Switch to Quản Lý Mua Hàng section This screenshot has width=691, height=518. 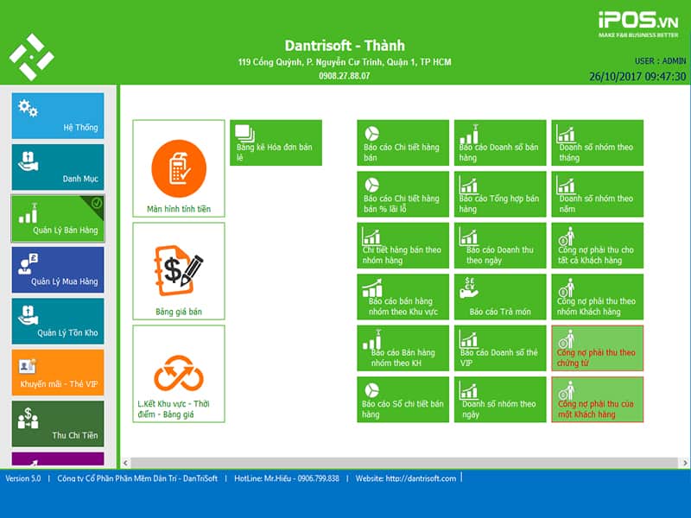click(x=58, y=269)
